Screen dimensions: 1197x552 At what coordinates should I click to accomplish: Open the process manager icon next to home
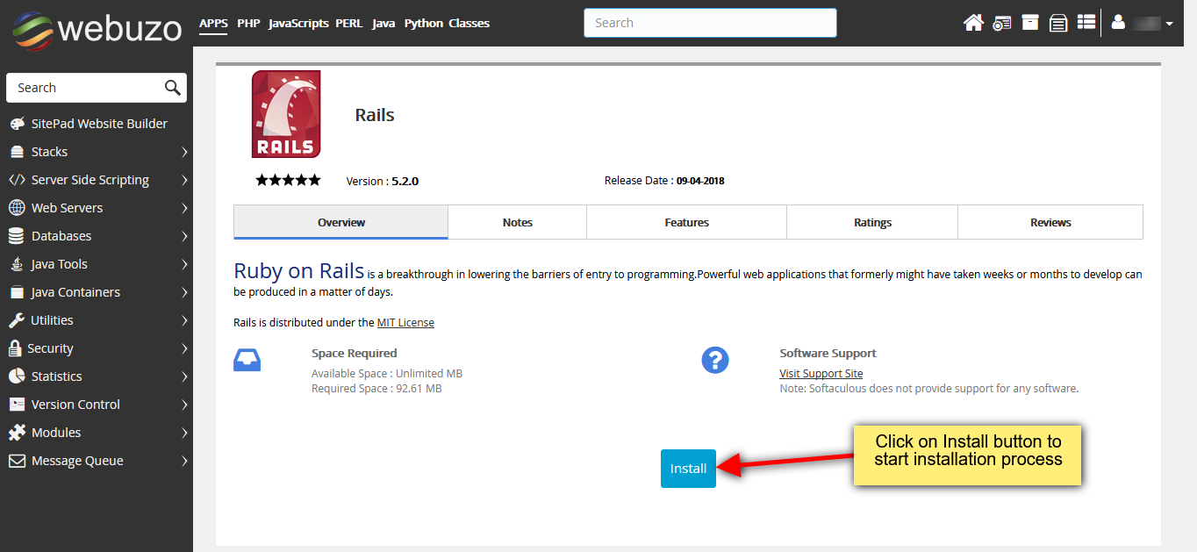[x=1001, y=22]
